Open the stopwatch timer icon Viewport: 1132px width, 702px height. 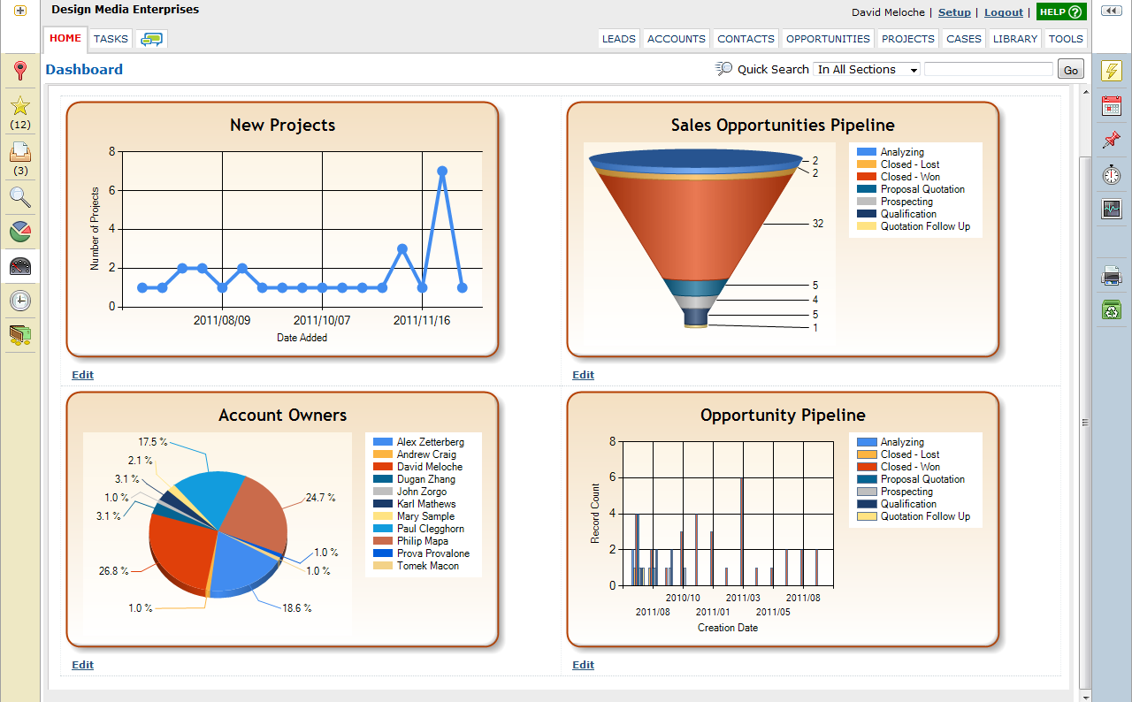point(1112,174)
